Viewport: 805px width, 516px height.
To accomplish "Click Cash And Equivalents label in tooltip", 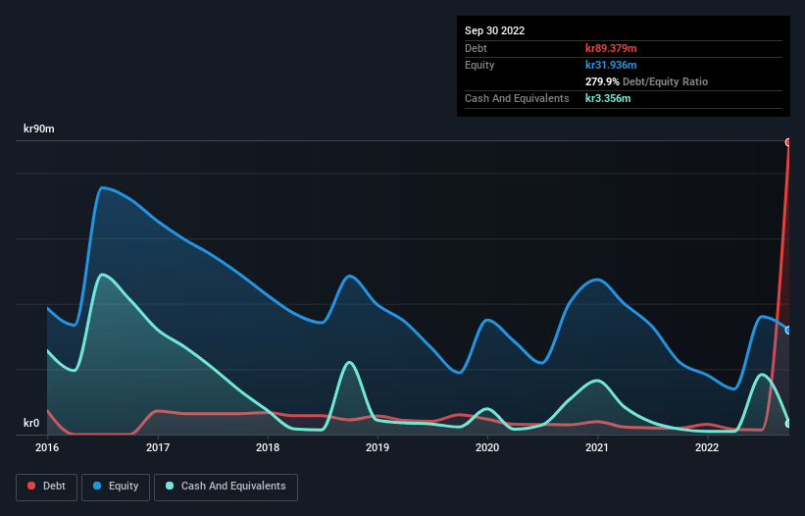I will point(517,98).
